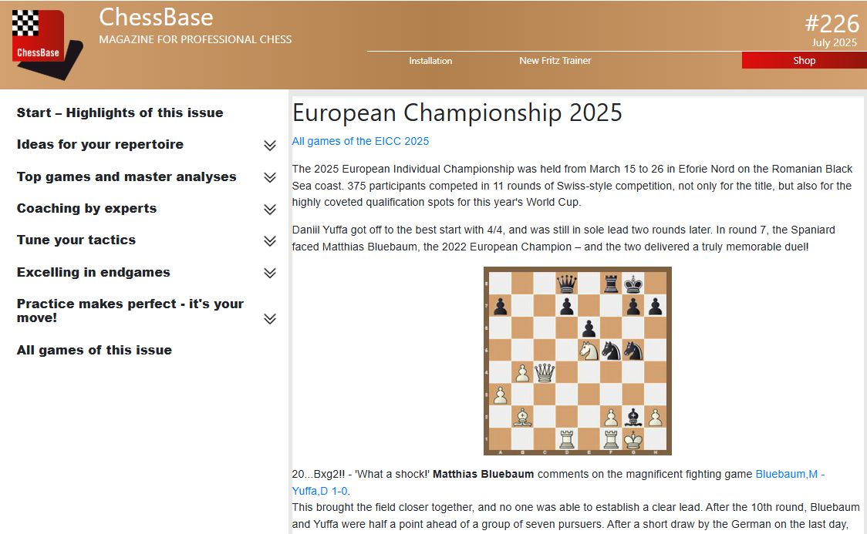The image size is (867, 534).
Task: Click the white queen on the chessboard
Action: [x=545, y=373]
